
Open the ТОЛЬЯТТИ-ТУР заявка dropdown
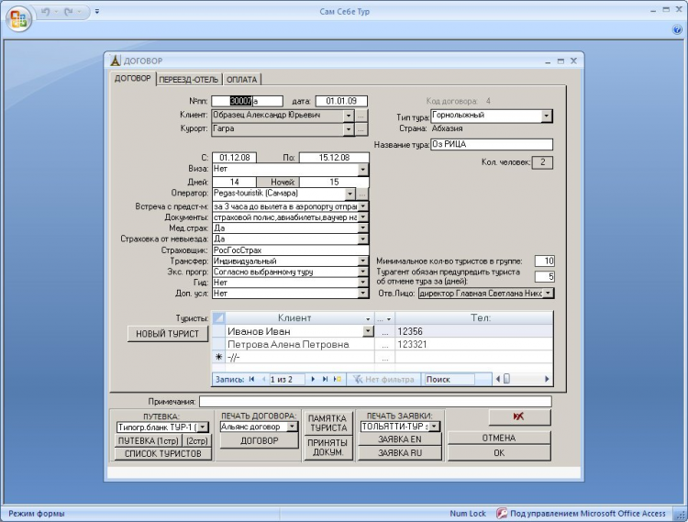(434, 427)
